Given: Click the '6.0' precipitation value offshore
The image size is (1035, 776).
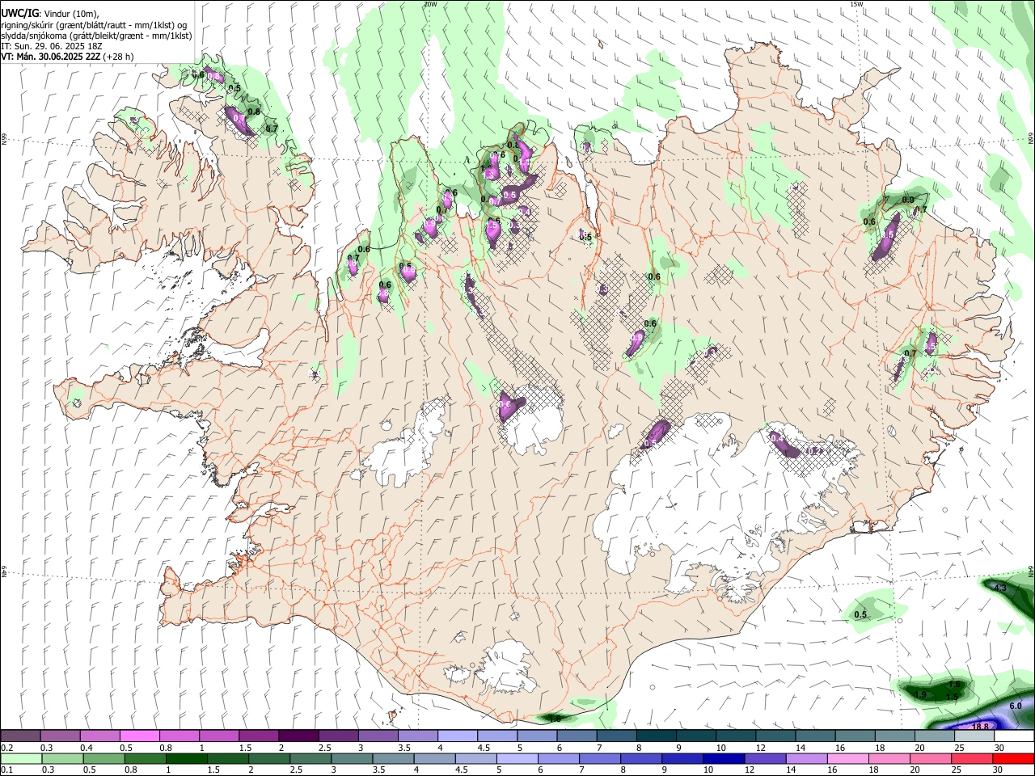Looking at the screenshot, I should point(1016,706).
